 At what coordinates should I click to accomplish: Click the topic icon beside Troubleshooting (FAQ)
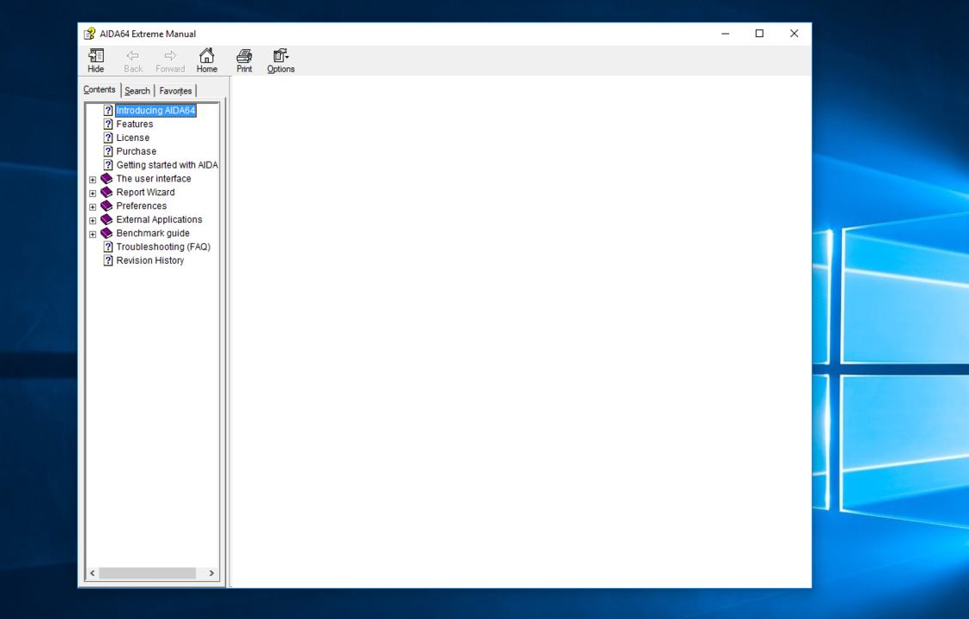(108, 247)
